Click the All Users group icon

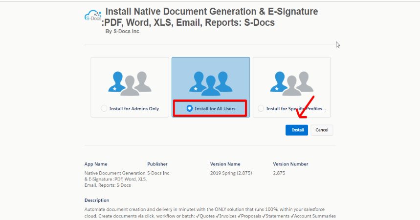click(x=211, y=83)
